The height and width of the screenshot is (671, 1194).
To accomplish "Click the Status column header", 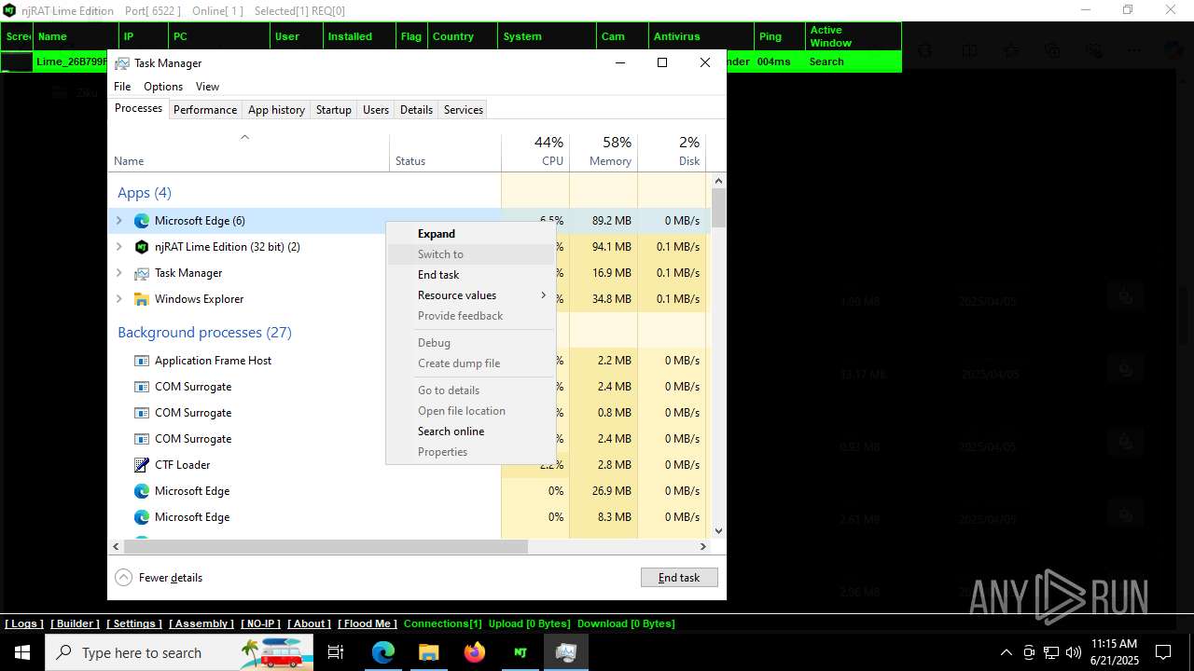I will (x=445, y=152).
